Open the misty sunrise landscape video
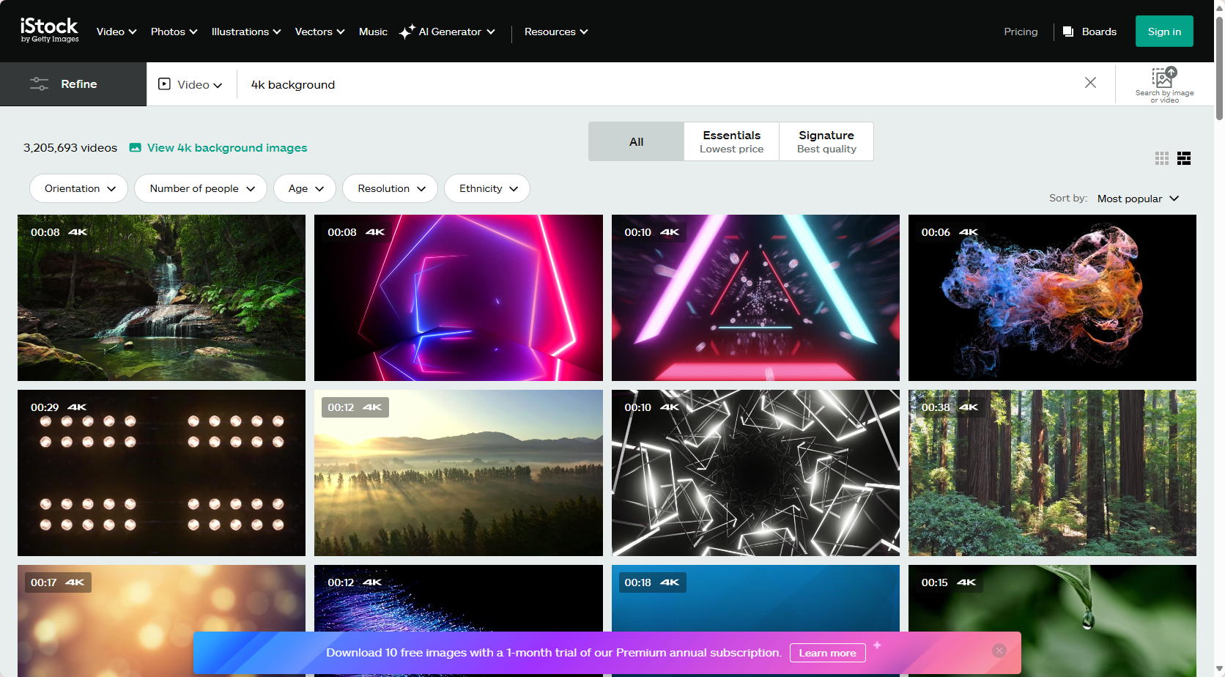Image resolution: width=1225 pixels, height=677 pixels. point(459,473)
